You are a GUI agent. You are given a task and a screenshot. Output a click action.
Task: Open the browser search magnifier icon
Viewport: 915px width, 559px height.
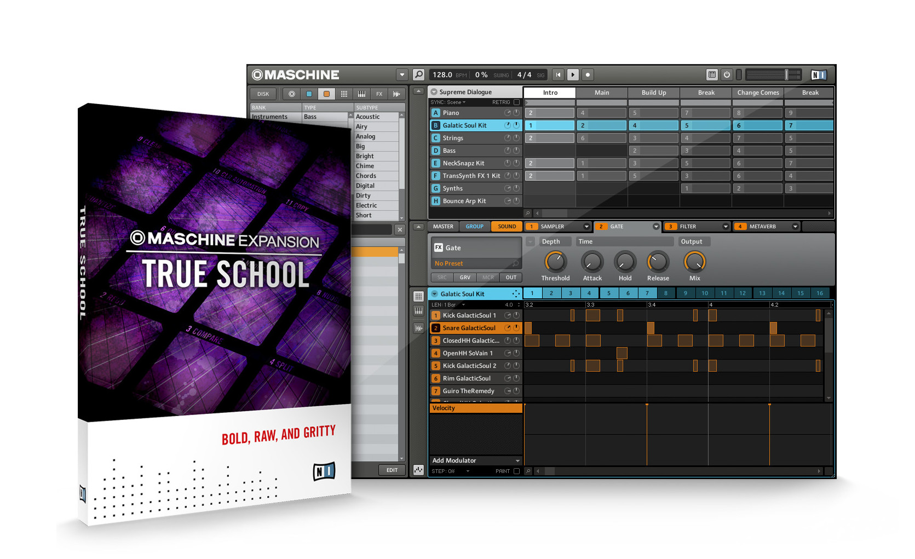(418, 74)
